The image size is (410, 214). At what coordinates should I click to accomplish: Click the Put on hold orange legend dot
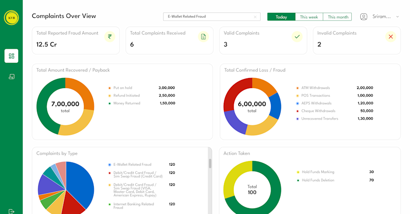[x=109, y=88]
